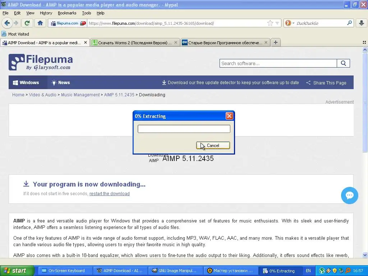
Task: Go to the Home breadcrumb
Action: (x=18, y=95)
